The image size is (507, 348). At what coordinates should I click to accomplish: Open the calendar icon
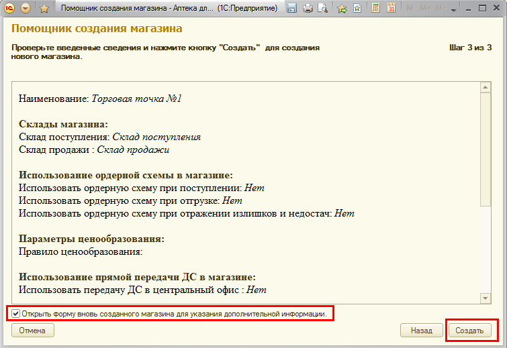pyautogui.click(x=391, y=9)
